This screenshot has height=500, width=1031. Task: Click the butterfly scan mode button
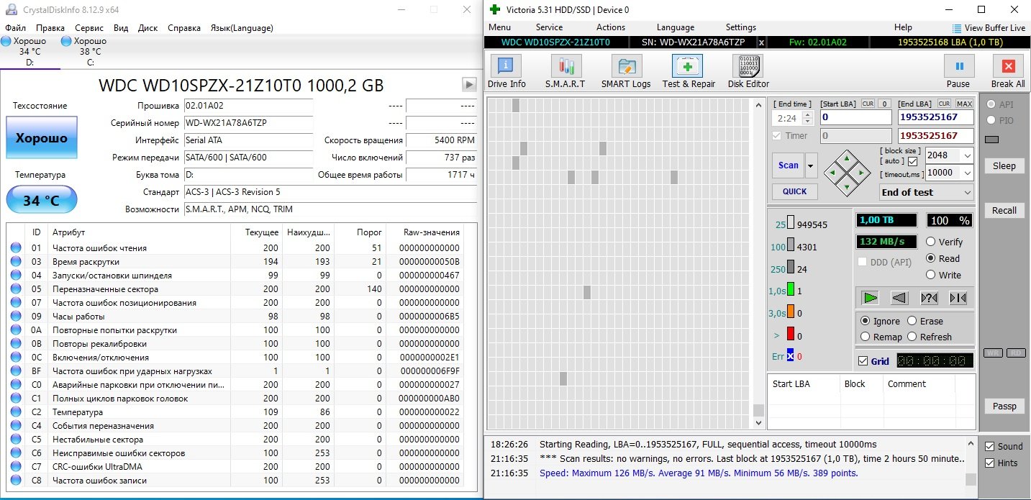coord(958,297)
